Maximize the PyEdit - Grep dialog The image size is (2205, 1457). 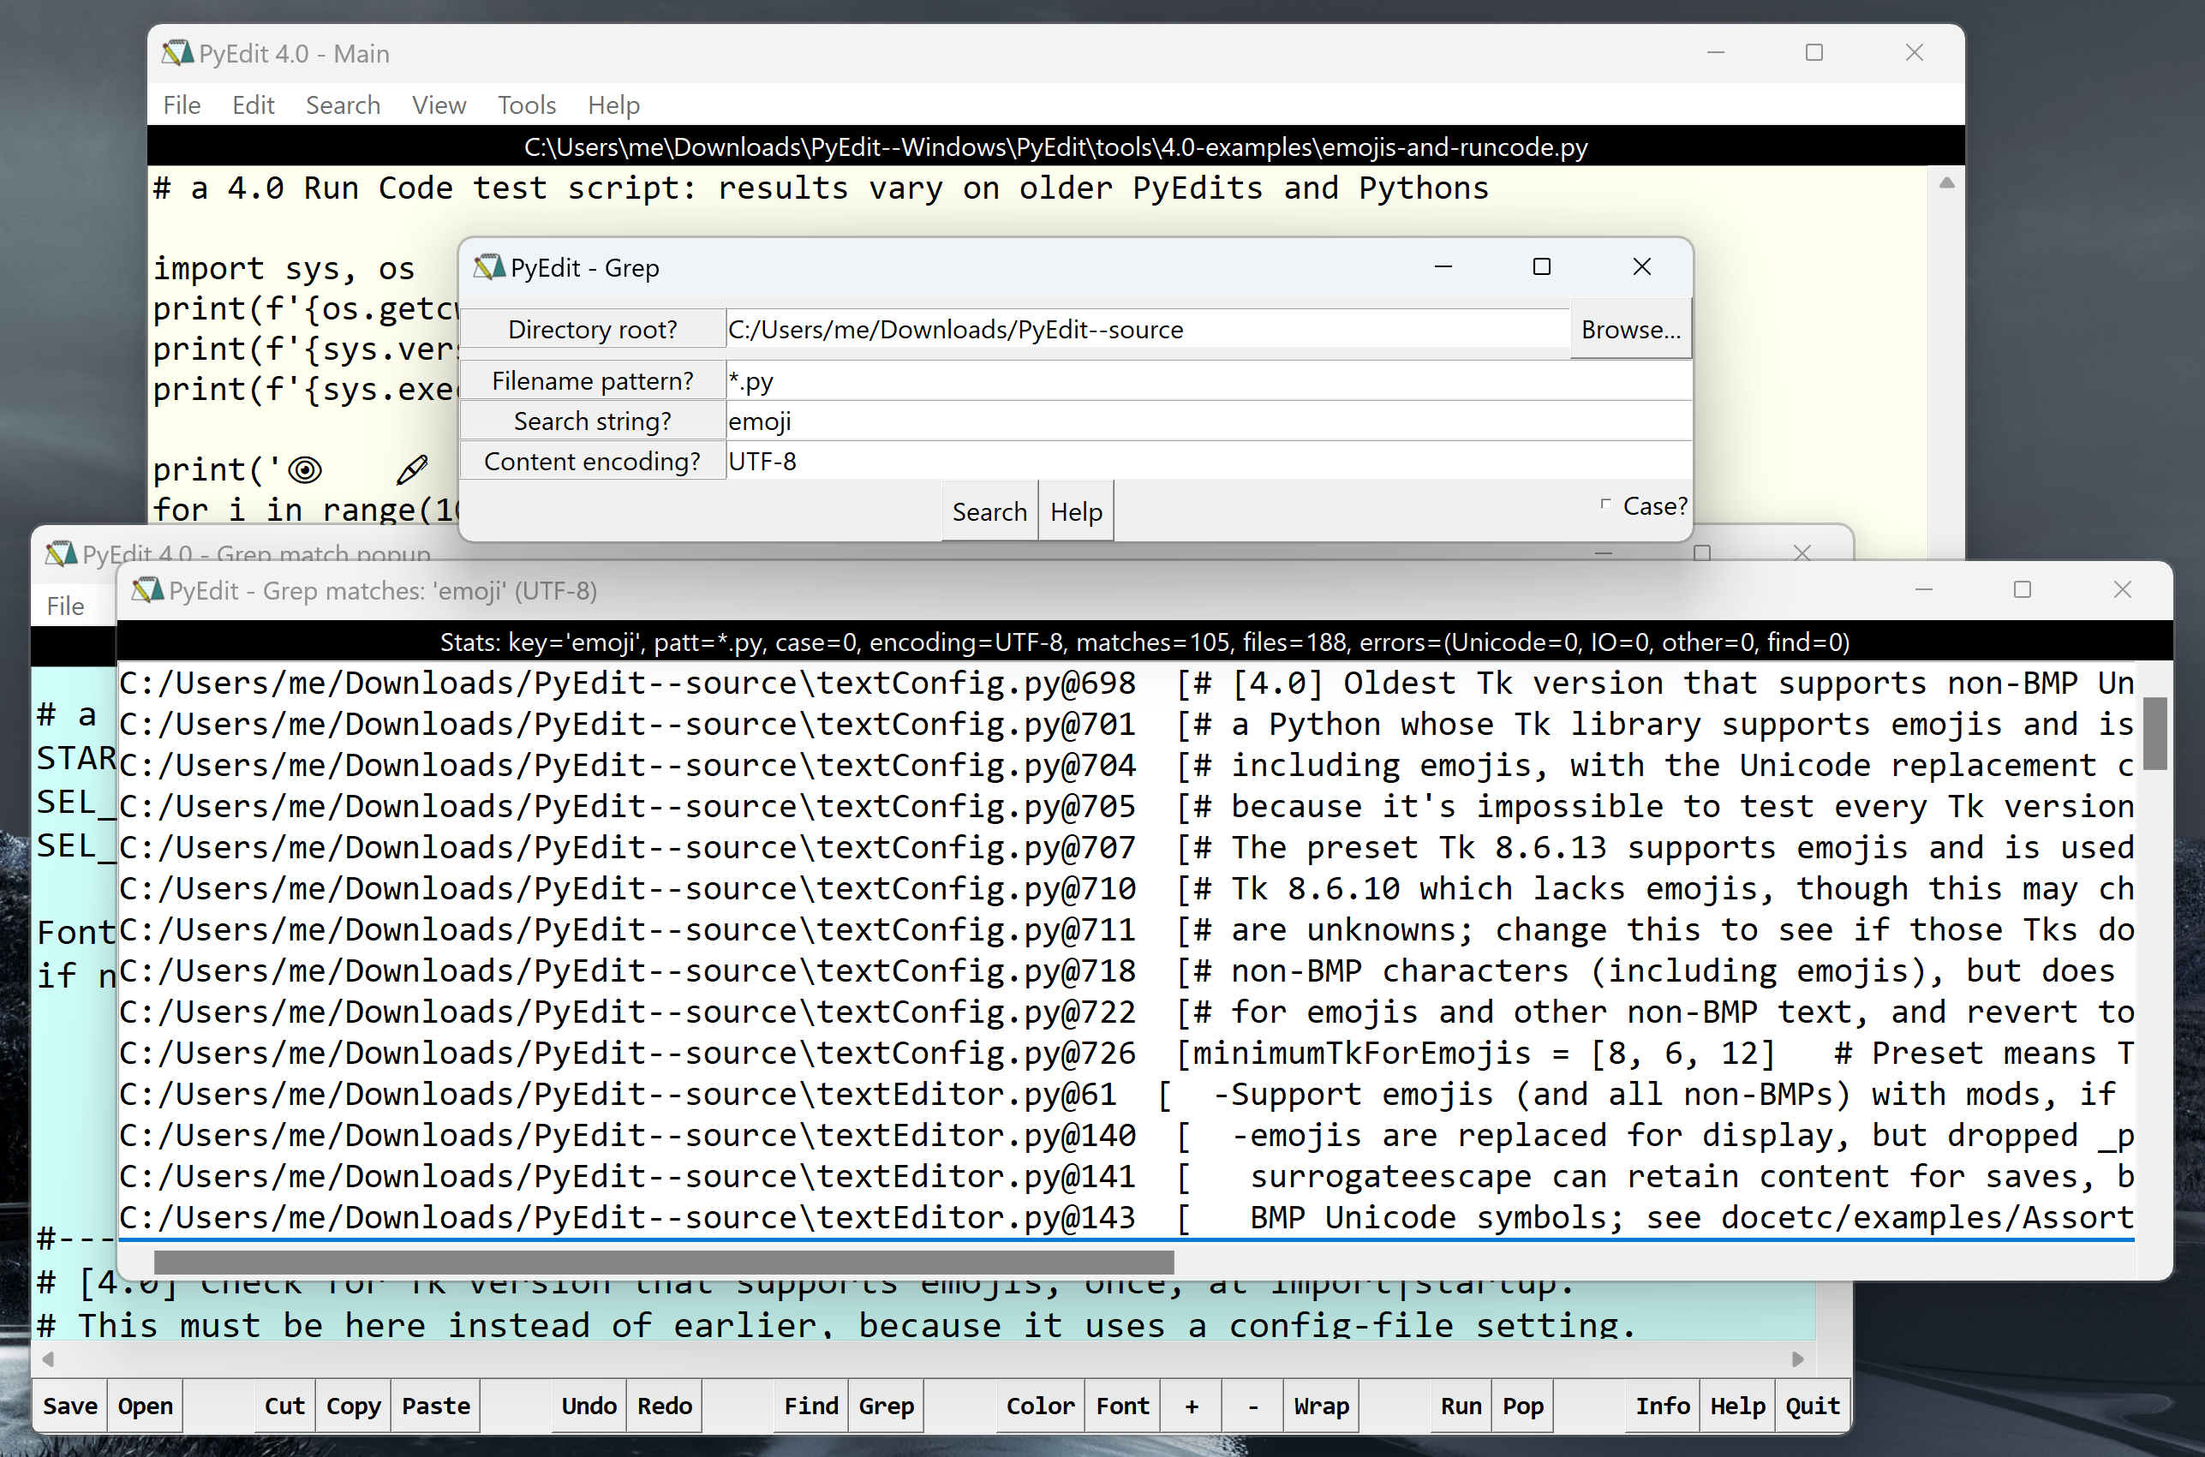point(1542,266)
